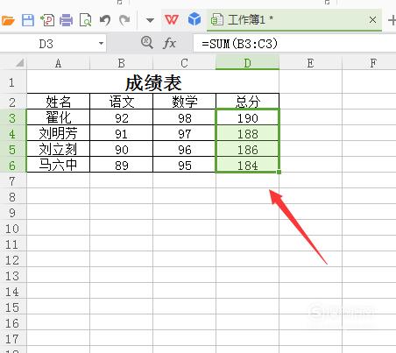The width and height of the screenshot is (396, 353).
Task: Select row 10 header
Action: [12, 228]
